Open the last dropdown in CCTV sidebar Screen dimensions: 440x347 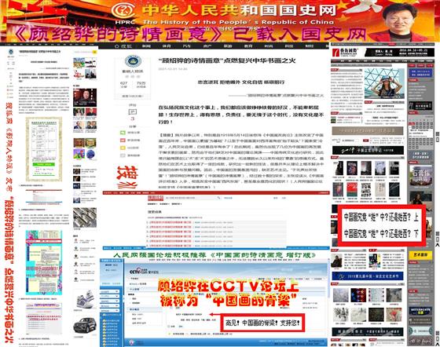click(x=109, y=311)
